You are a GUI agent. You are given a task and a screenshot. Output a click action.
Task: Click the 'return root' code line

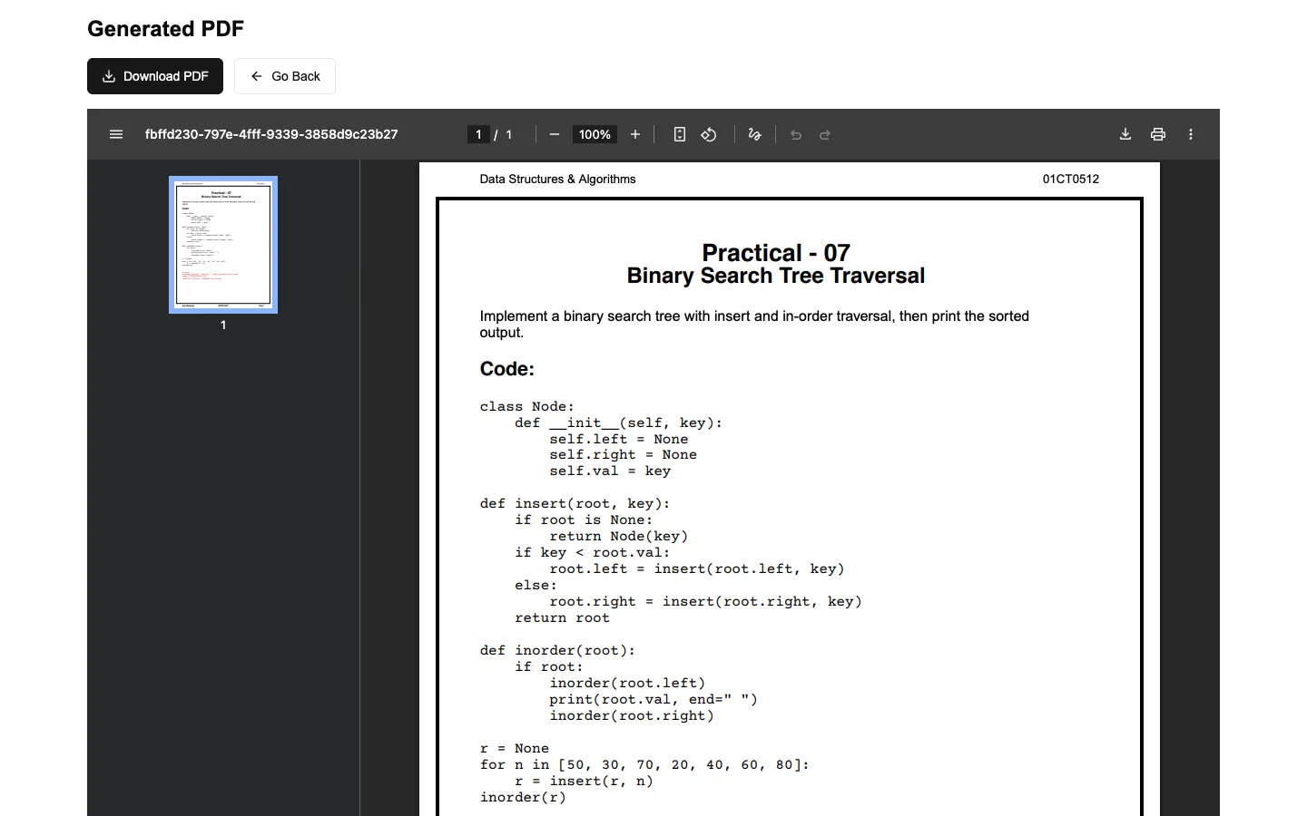click(x=562, y=618)
